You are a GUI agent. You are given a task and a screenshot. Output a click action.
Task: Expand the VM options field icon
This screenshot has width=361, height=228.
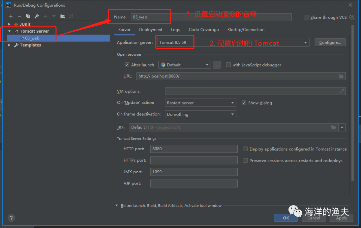point(342,91)
